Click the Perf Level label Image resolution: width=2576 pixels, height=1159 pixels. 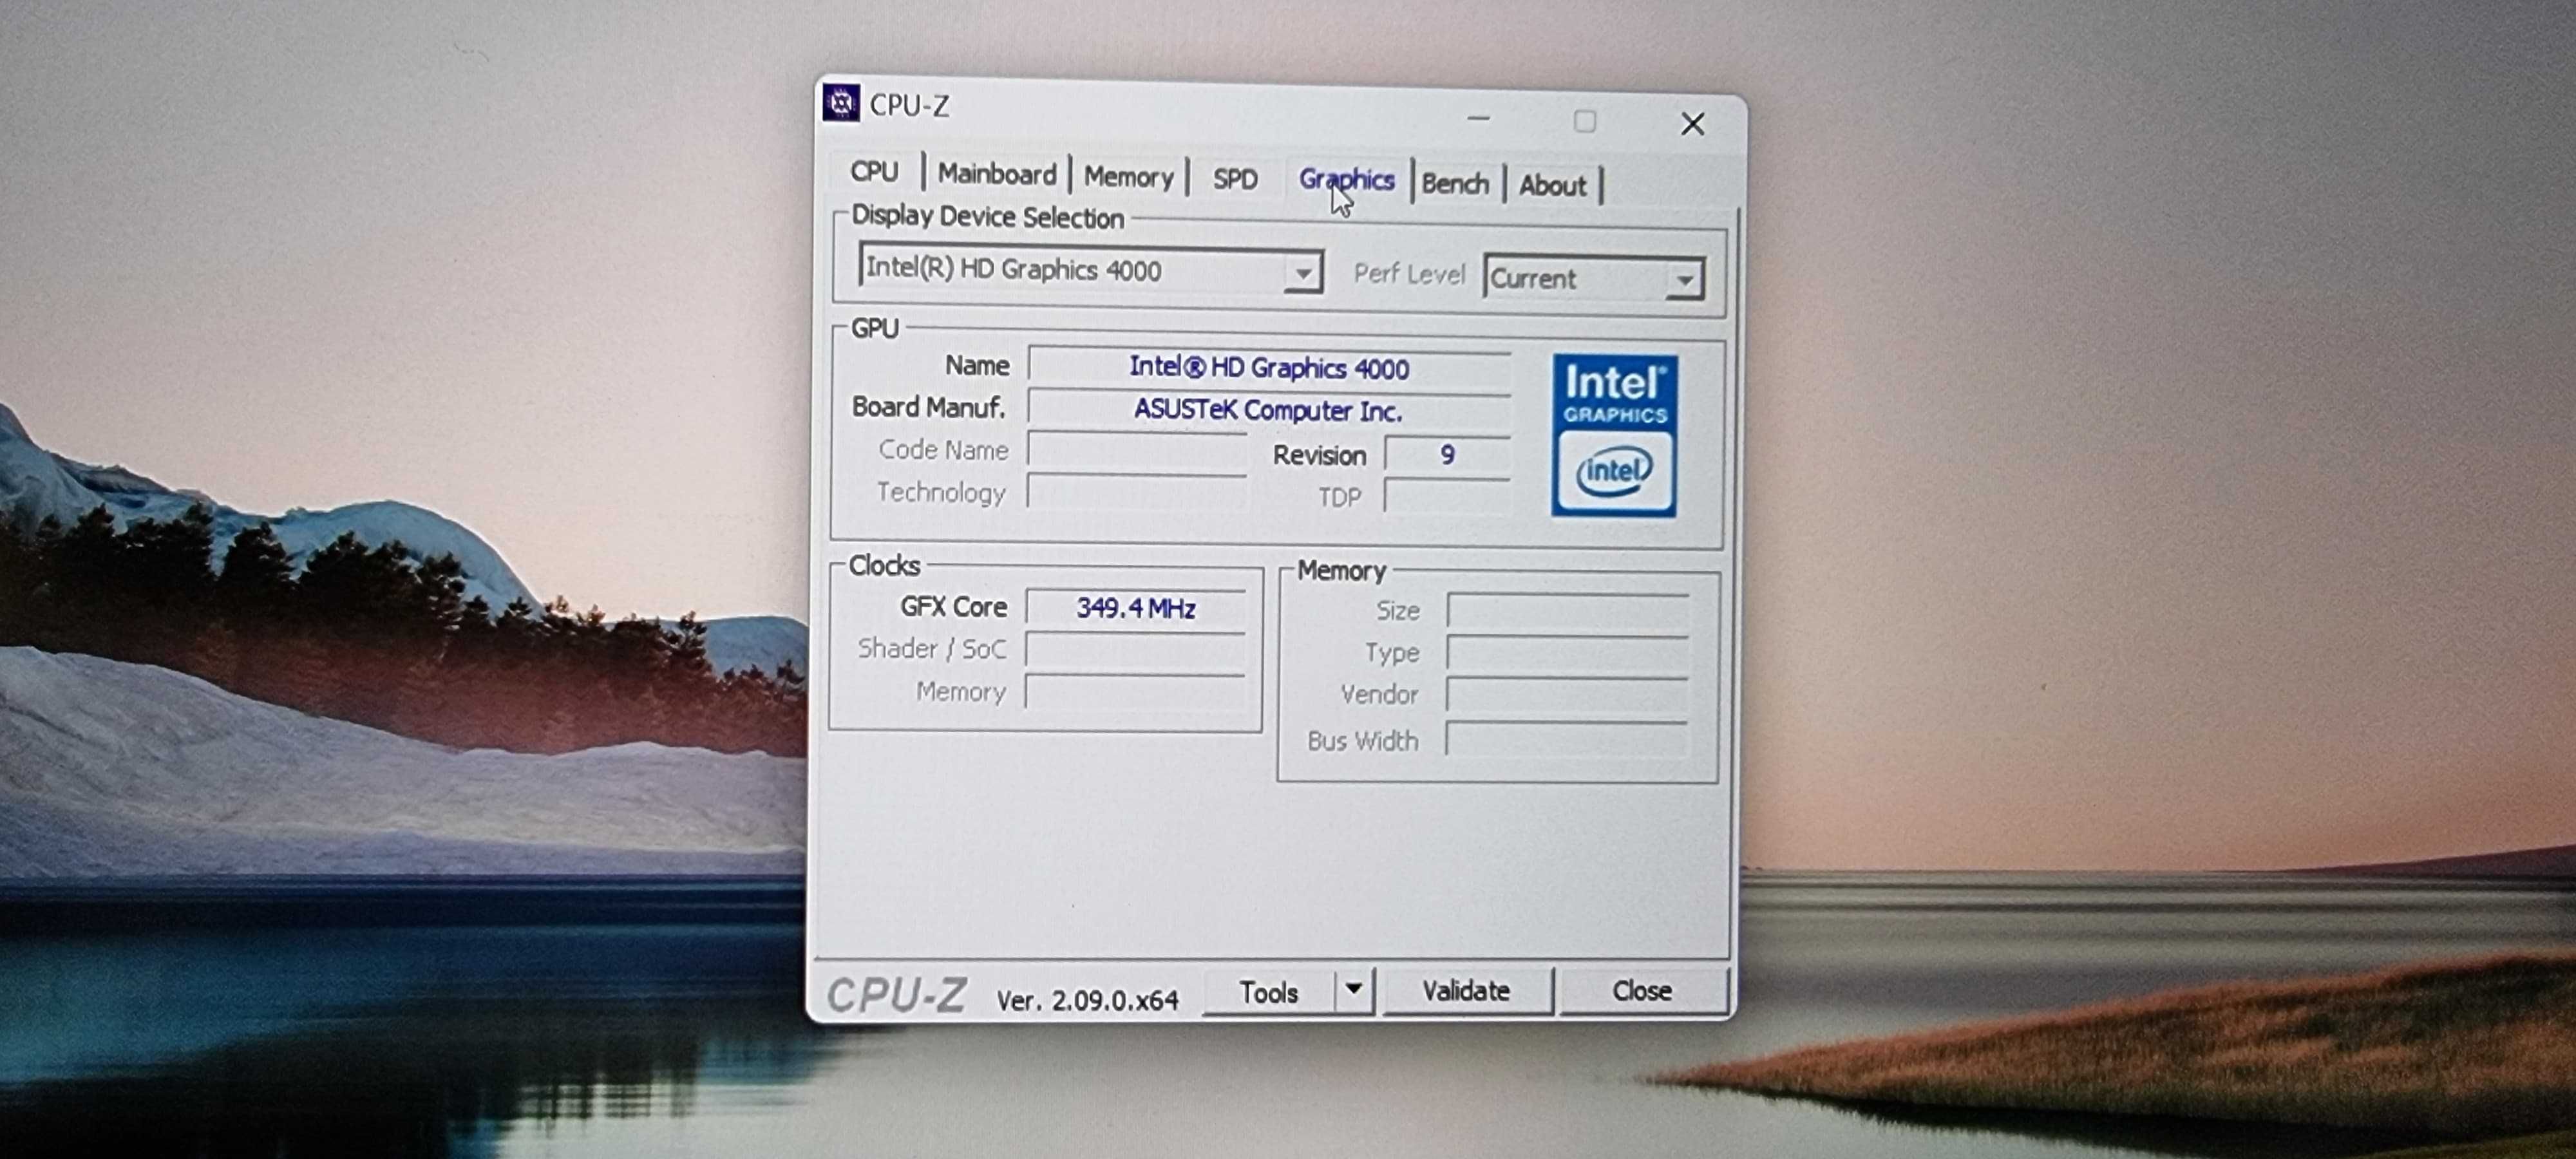[1409, 274]
